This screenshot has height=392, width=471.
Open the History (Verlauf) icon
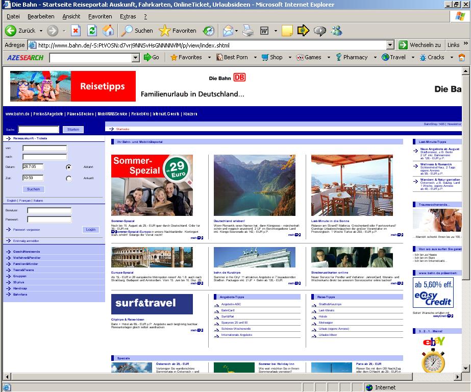[x=209, y=31]
